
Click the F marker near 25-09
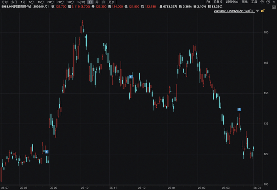(x=47, y=152)
